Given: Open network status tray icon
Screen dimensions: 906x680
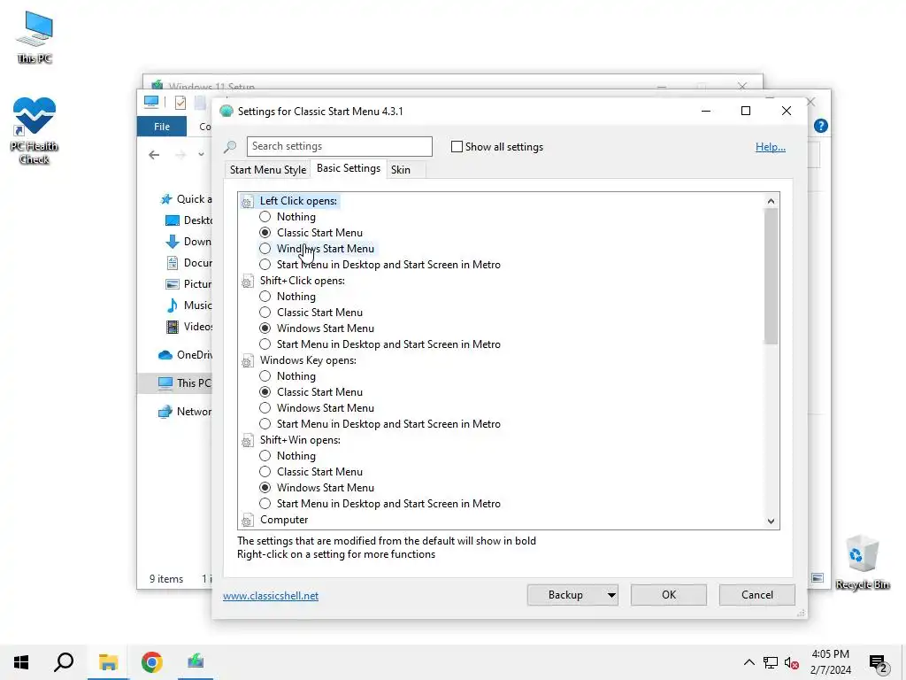Looking at the screenshot, I should coord(771,662).
